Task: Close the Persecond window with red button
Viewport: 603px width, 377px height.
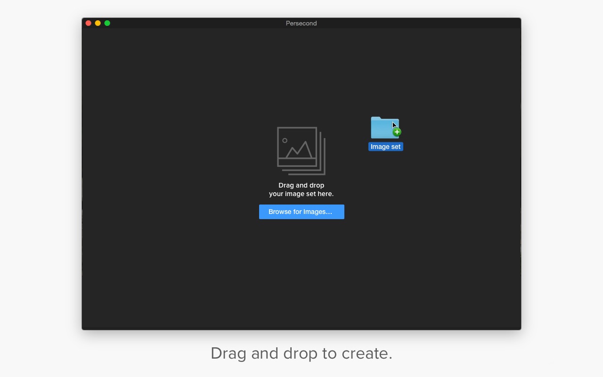Action: click(88, 23)
